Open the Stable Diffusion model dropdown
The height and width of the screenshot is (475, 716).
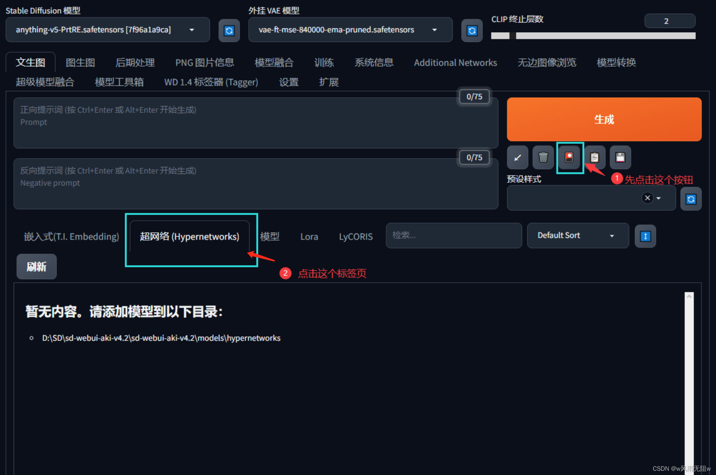pyautogui.click(x=107, y=30)
